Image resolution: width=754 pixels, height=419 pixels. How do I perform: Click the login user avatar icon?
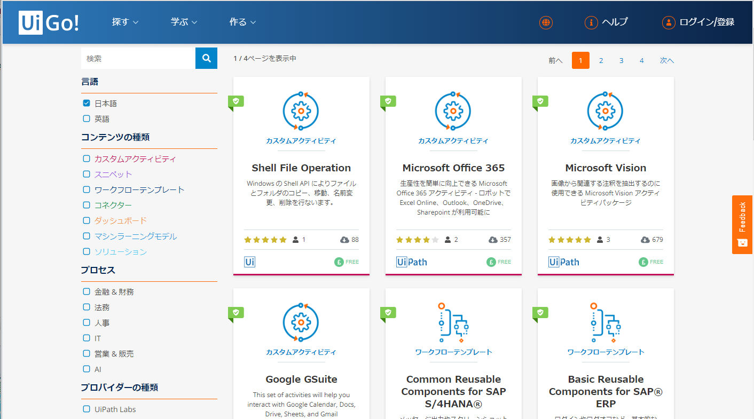(x=669, y=22)
